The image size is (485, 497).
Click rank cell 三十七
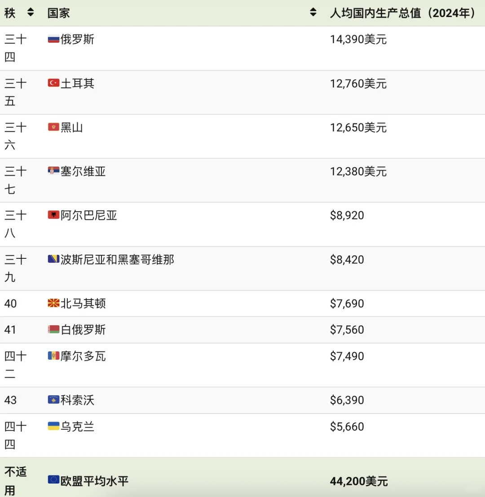(x=15, y=180)
